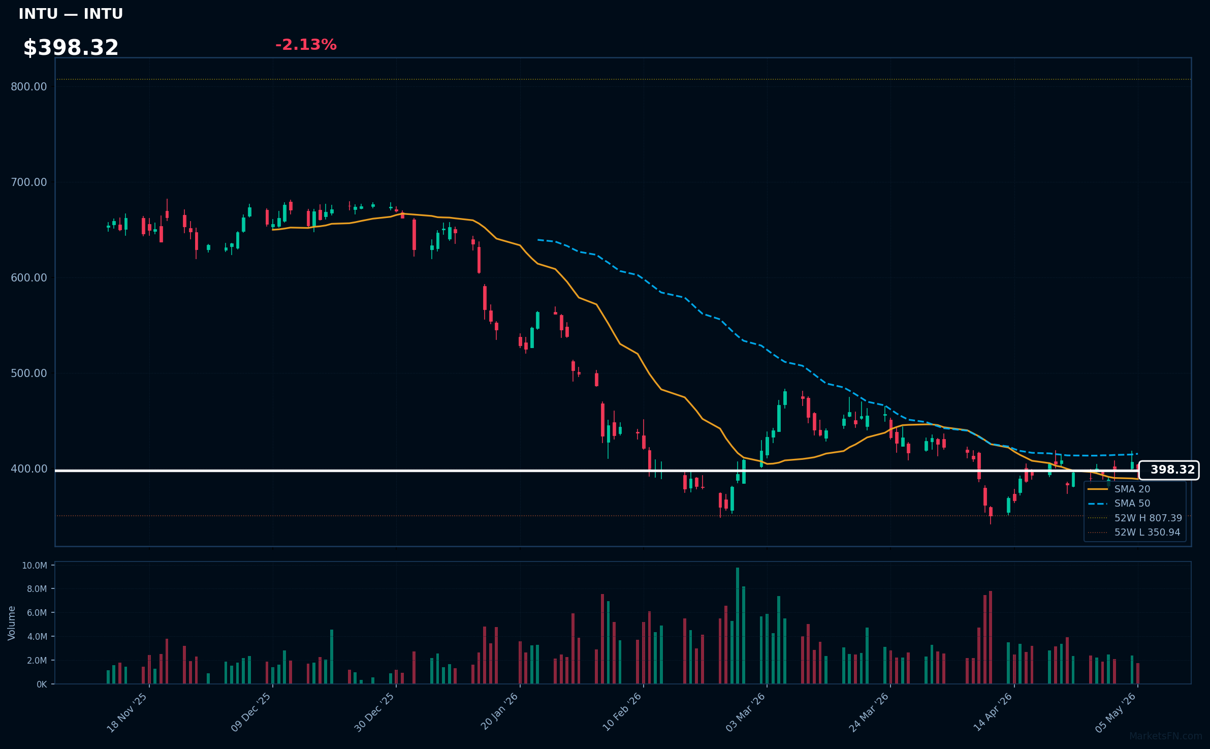Click the 500.00 price axis label
The image size is (1210, 749).
tap(29, 373)
